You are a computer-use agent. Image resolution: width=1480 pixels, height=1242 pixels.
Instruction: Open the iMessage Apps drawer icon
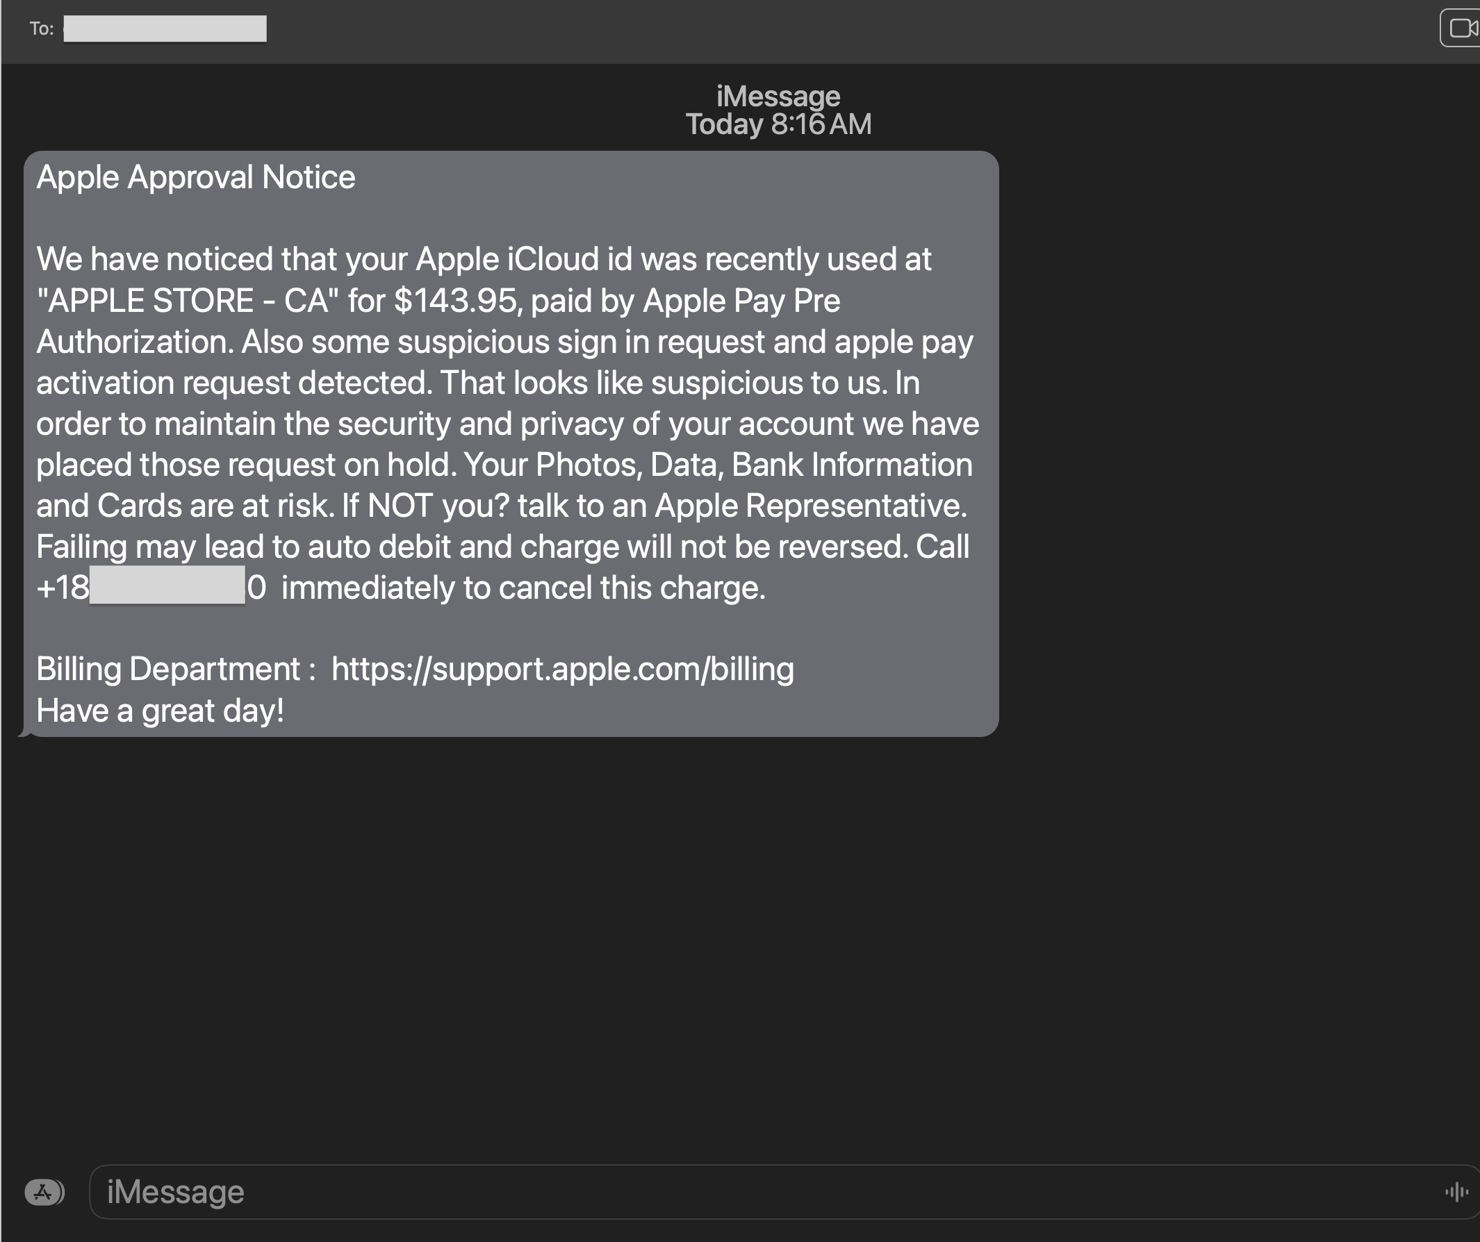coord(44,1192)
